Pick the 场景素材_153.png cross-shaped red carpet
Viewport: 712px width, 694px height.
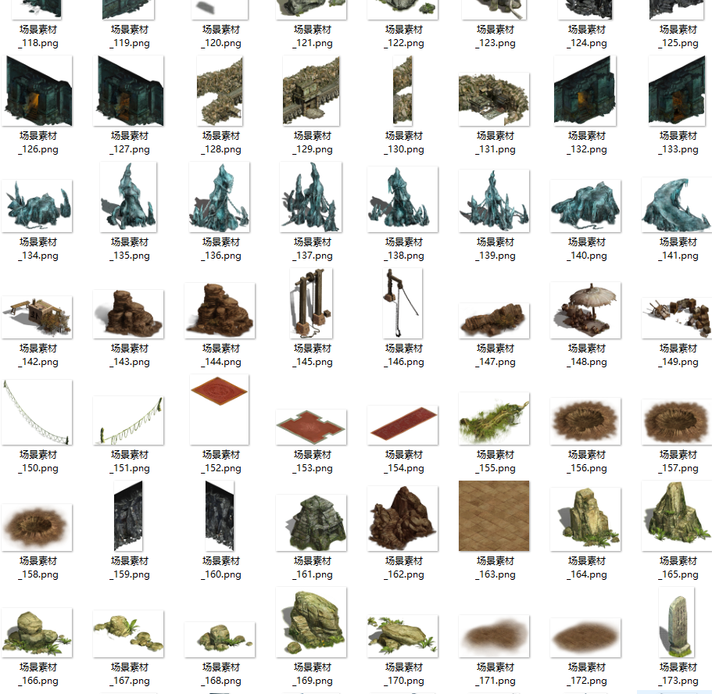[x=311, y=427]
